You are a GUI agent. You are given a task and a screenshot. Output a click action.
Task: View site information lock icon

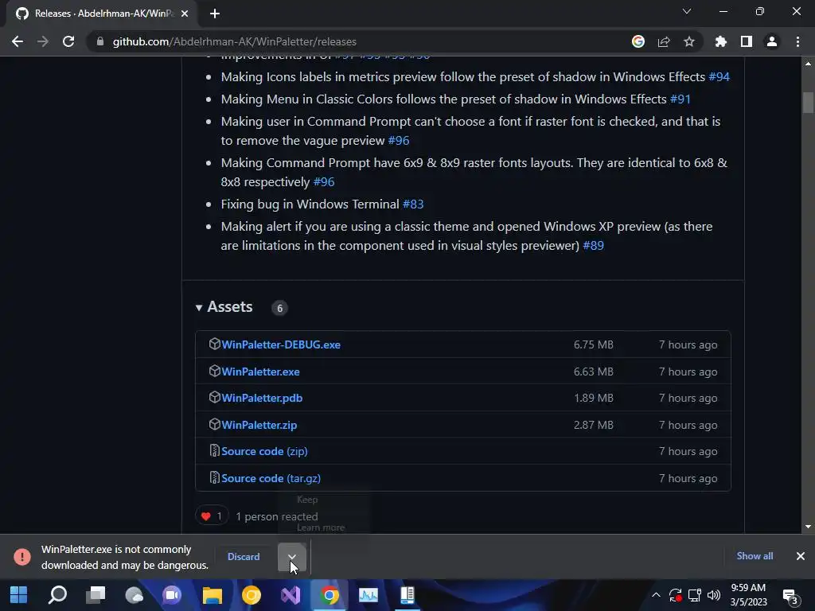99,41
